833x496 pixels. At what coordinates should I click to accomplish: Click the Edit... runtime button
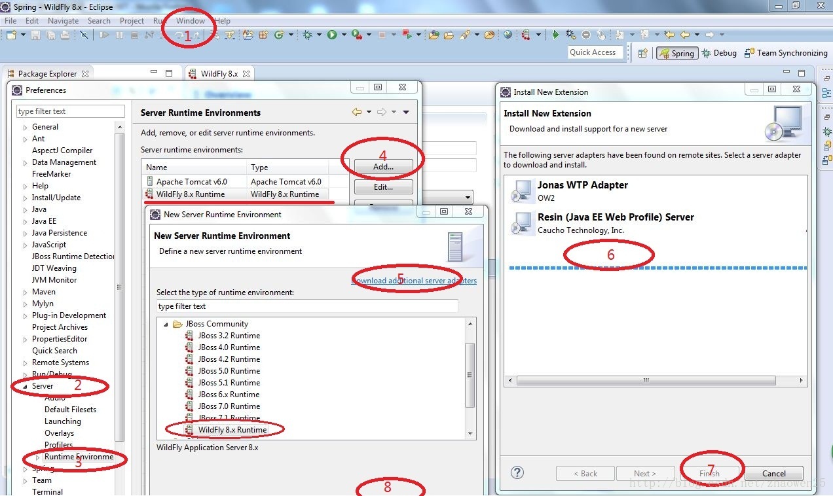click(383, 187)
